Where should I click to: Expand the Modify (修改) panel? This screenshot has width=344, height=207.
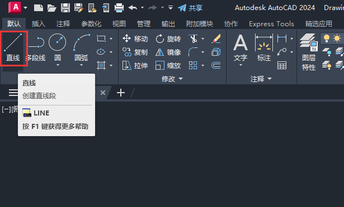click(x=172, y=79)
